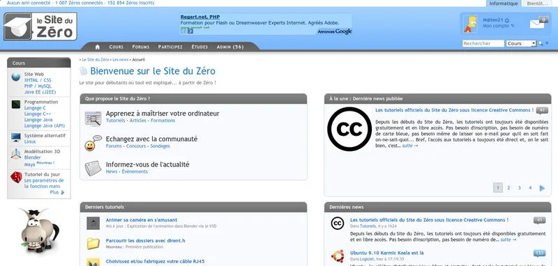Click the previous ad arrow button

(183, 31)
